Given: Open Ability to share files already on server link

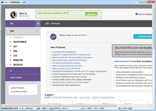Looking at the screenshot, I should 72,57.
